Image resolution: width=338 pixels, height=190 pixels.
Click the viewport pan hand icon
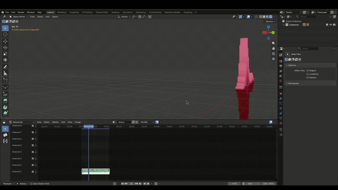pyautogui.click(x=274, y=49)
